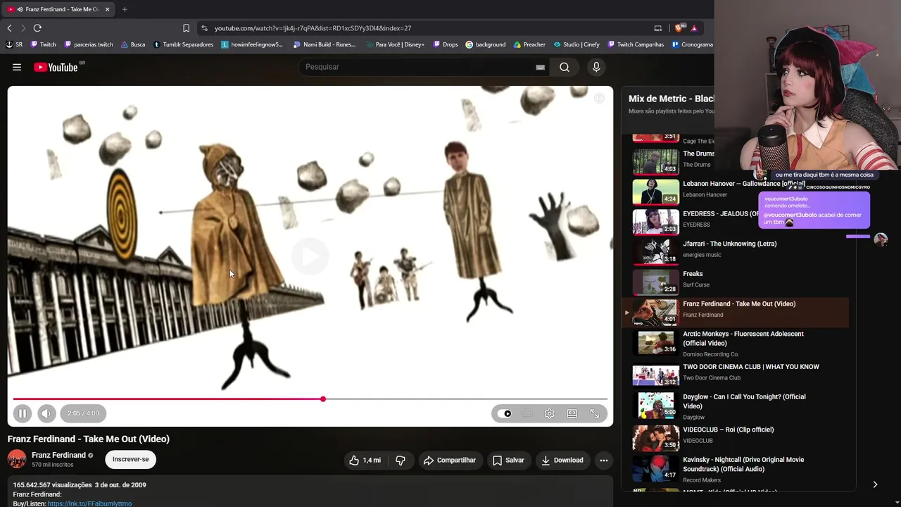The width and height of the screenshot is (901, 507).
Task: Open the on-screen keyboard icon in search
Action: coord(540,67)
